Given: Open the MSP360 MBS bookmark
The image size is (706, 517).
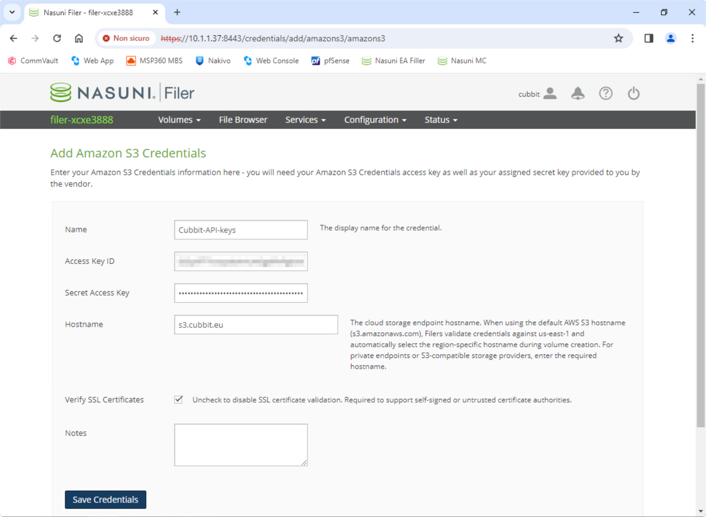Looking at the screenshot, I should (154, 60).
